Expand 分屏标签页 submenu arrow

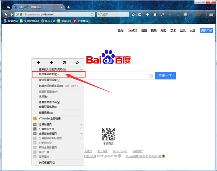click(x=81, y=124)
